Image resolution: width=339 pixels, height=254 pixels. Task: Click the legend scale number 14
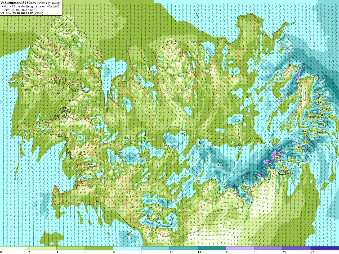[199, 252]
